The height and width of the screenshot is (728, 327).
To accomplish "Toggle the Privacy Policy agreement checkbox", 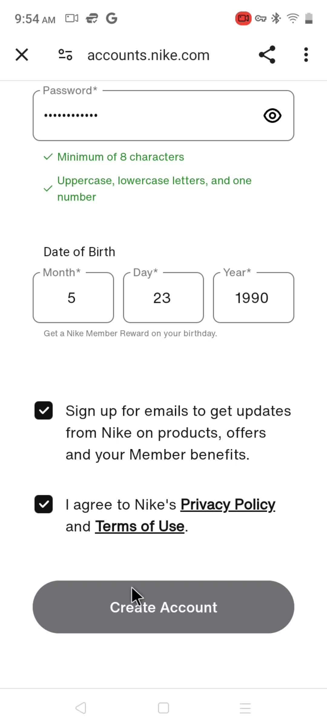I will click(44, 504).
